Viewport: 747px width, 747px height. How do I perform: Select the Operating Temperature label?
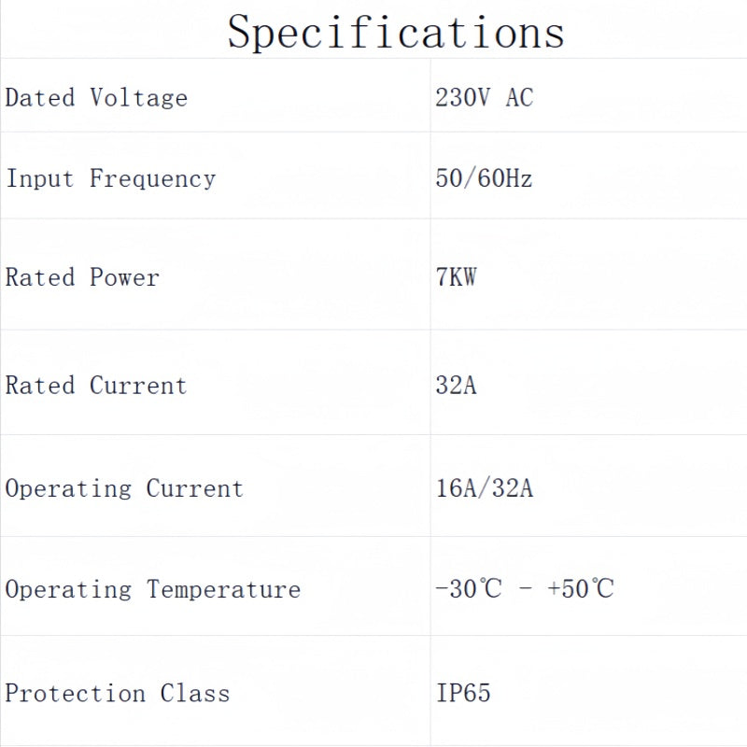(153, 590)
